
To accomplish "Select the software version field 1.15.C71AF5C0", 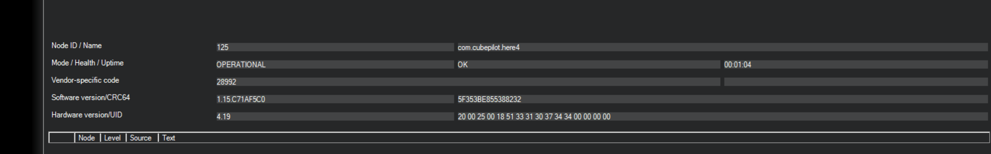I will click(335, 99).
